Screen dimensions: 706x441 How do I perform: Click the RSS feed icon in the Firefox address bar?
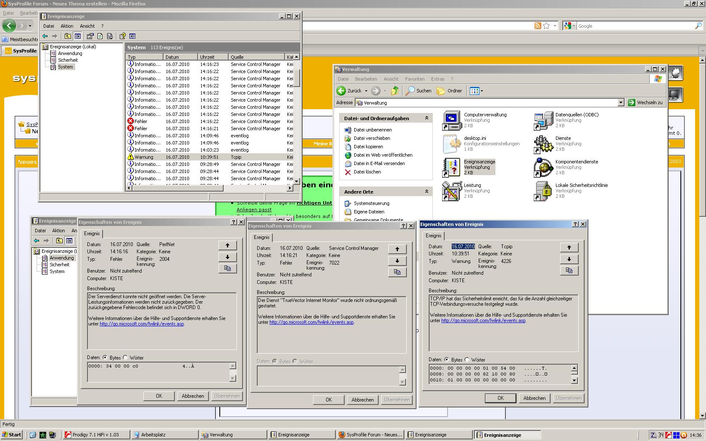tap(537, 26)
